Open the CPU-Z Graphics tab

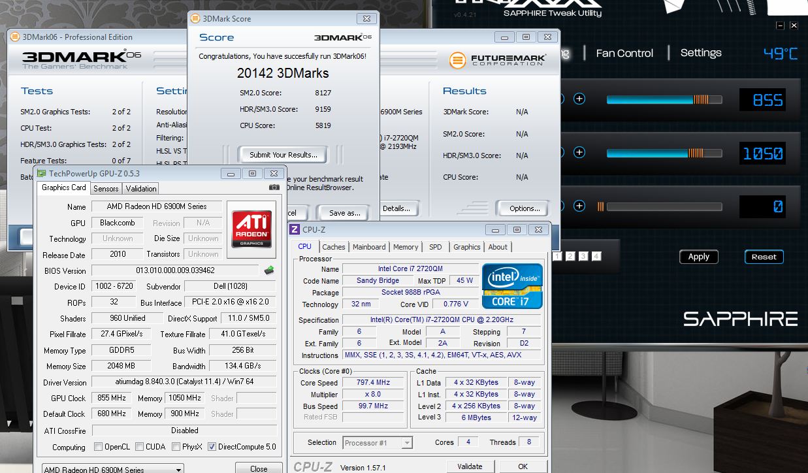coord(467,247)
